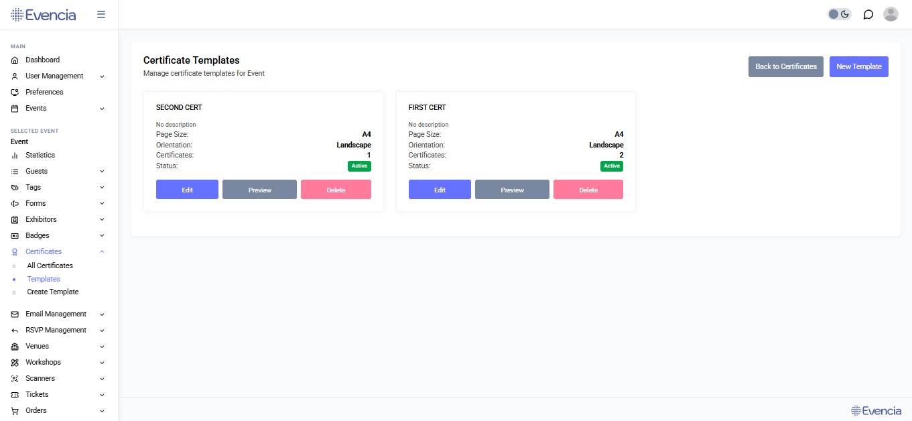Delete the FIRST CERT template
Viewport: 912px width, 421px height.
coord(588,189)
